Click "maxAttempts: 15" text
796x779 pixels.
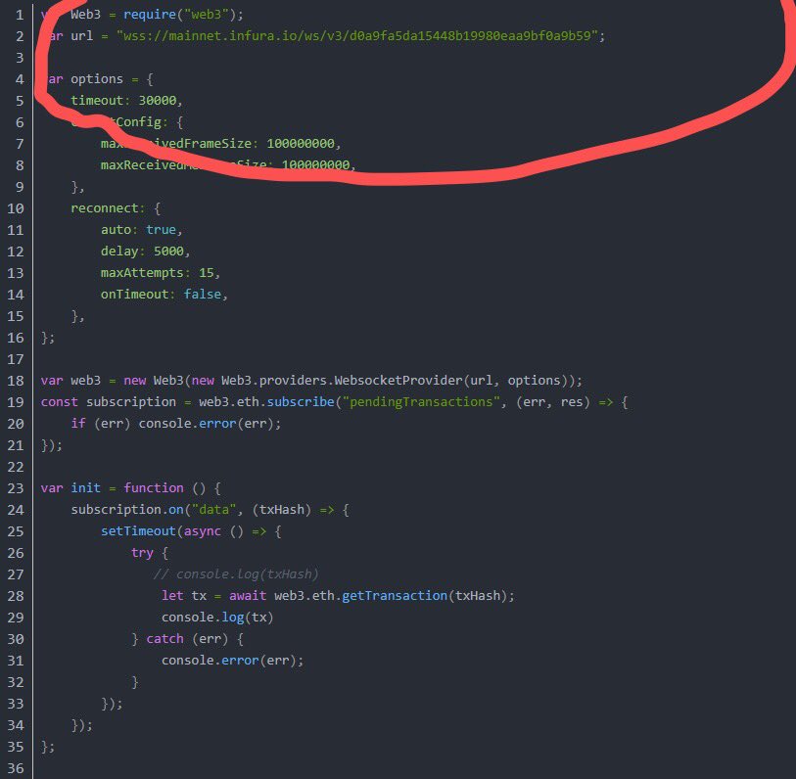tap(158, 273)
